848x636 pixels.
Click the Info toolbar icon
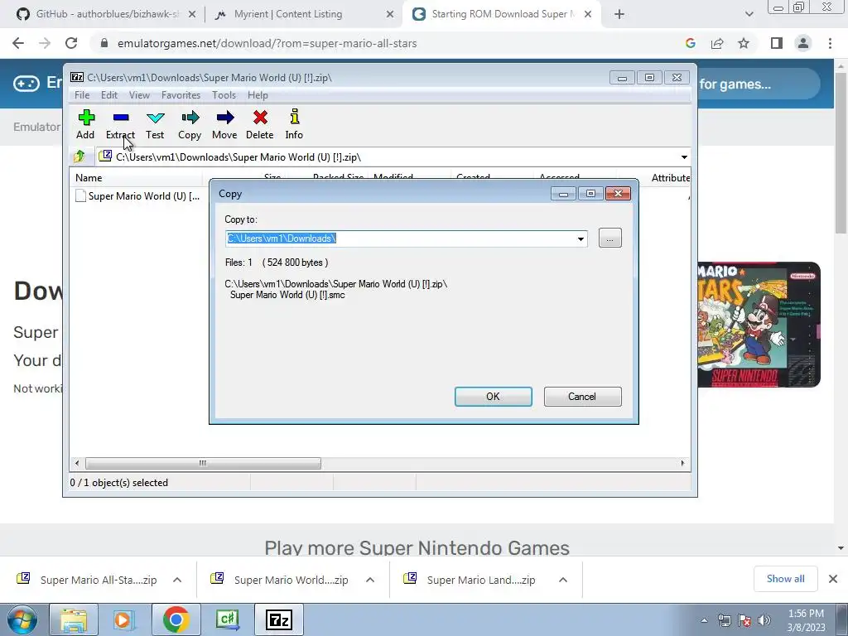coord(294,124)
